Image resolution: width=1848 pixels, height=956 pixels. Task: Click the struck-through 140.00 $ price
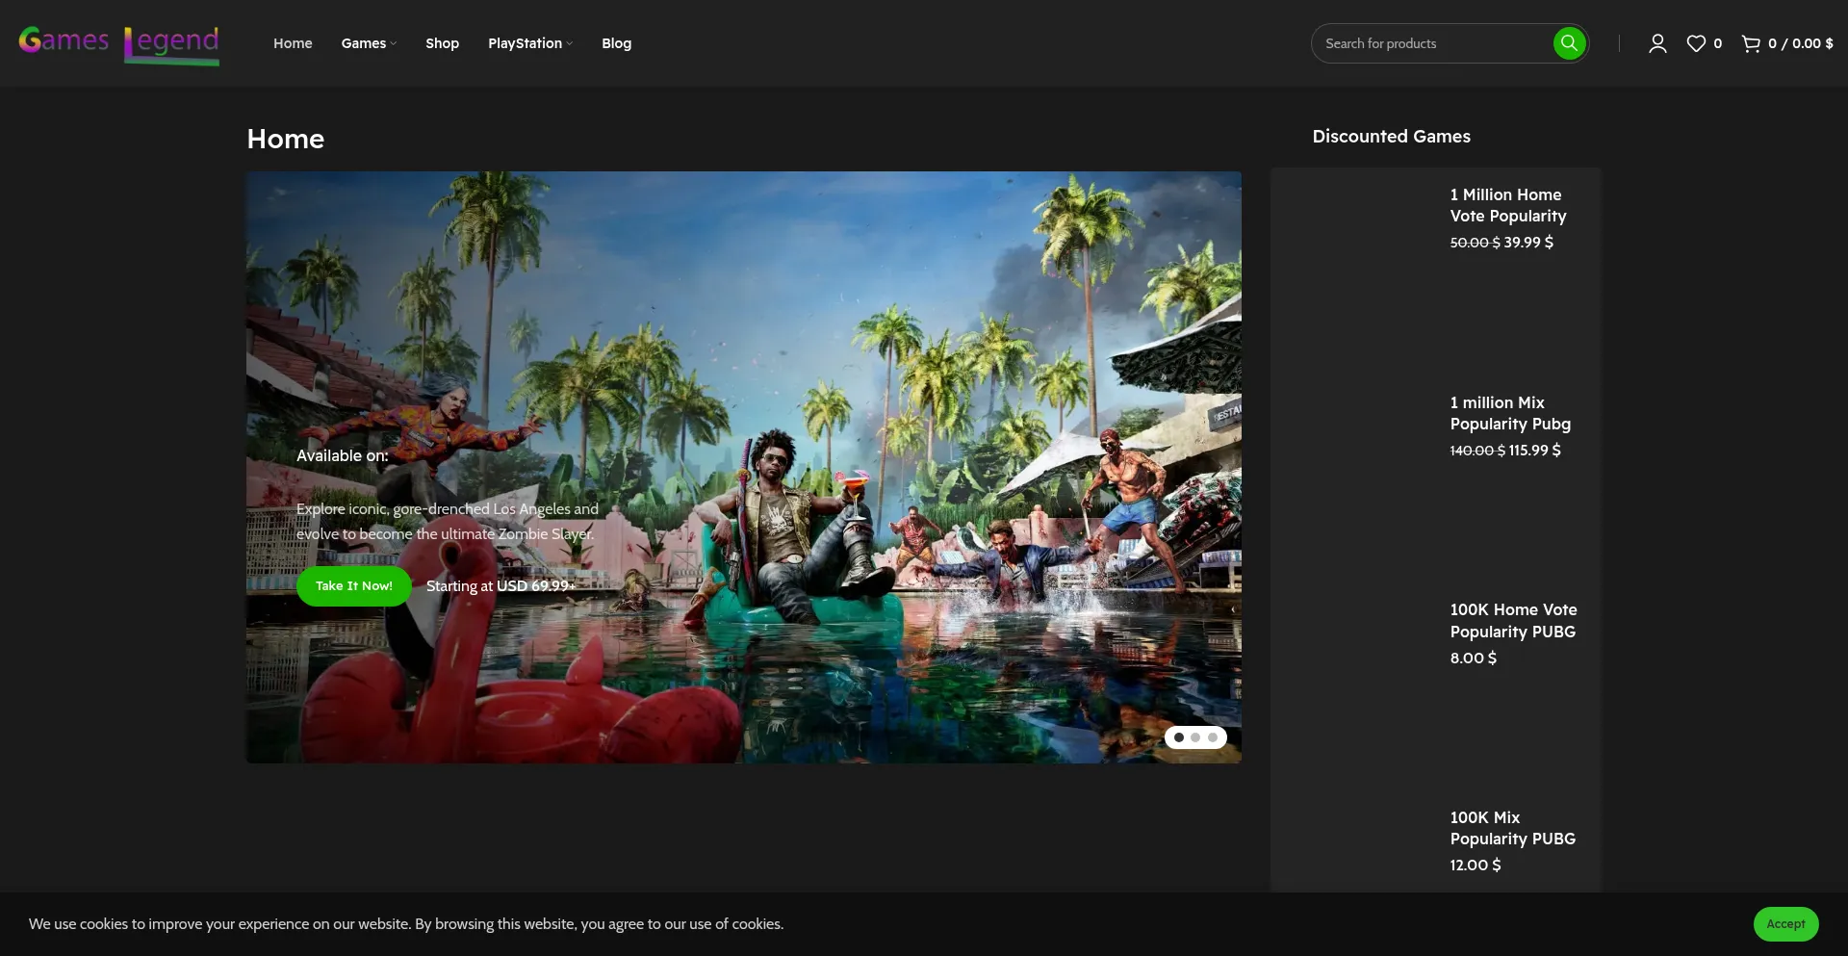1477,451
